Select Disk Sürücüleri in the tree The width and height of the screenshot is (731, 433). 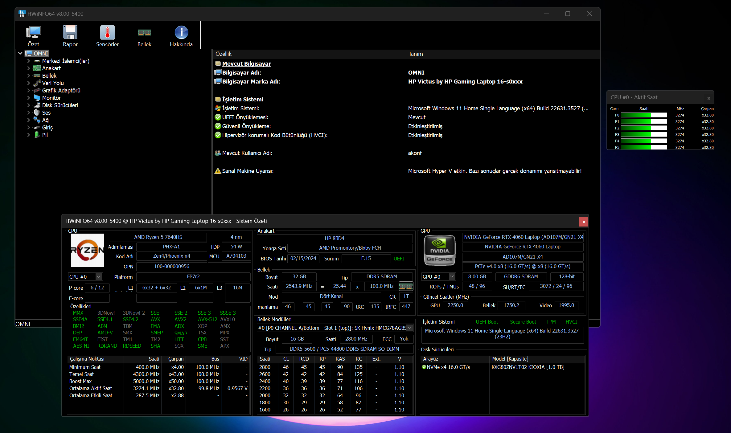60,105
